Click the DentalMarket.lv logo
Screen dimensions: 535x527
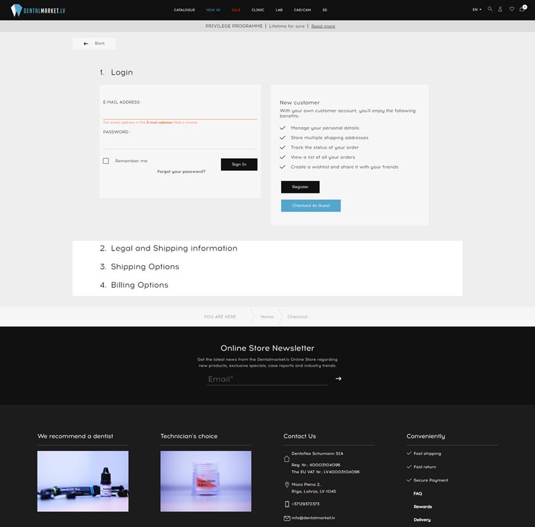coord(38,10)
